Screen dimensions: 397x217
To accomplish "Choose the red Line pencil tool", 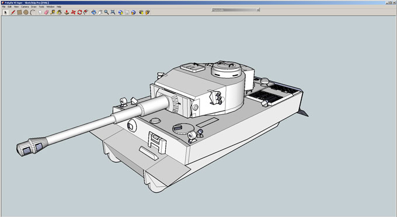I will (x=13, y=12).
